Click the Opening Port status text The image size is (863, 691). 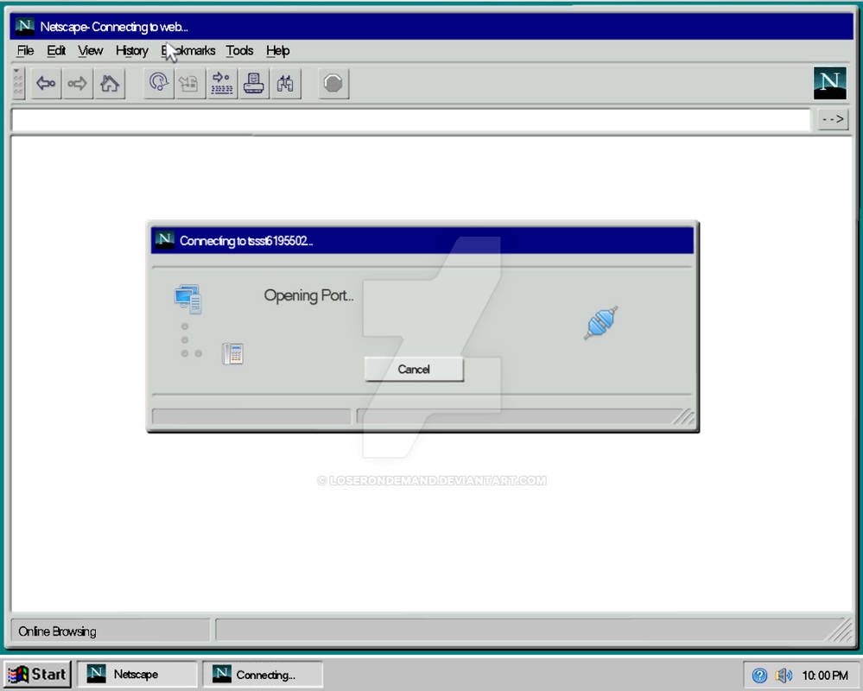pos(308,295)
